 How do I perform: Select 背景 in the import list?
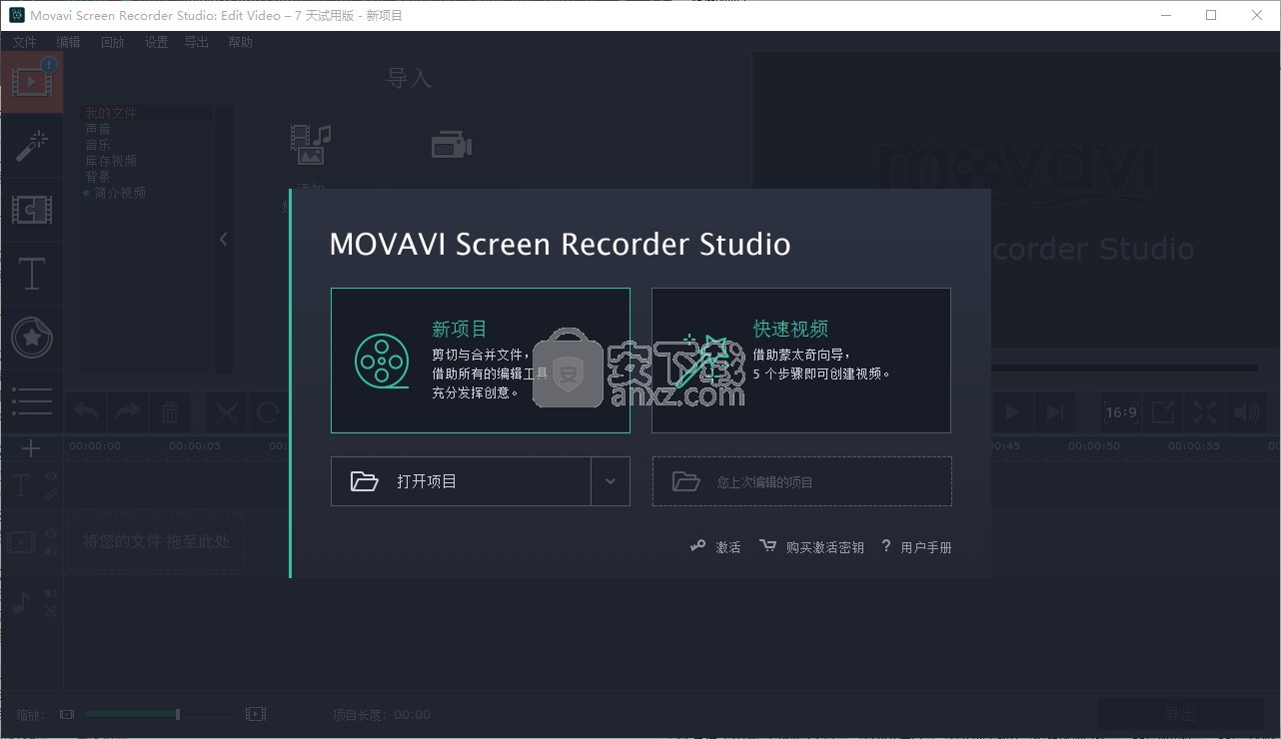[98, 177]
